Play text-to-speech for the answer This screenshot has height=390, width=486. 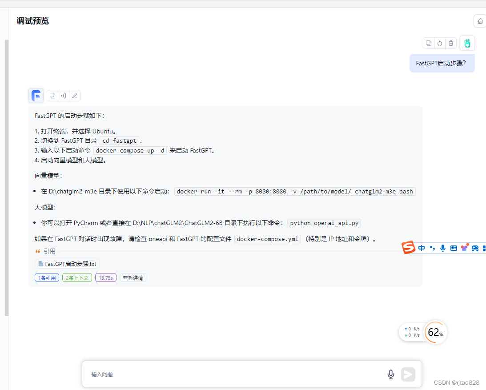point(63,96)
